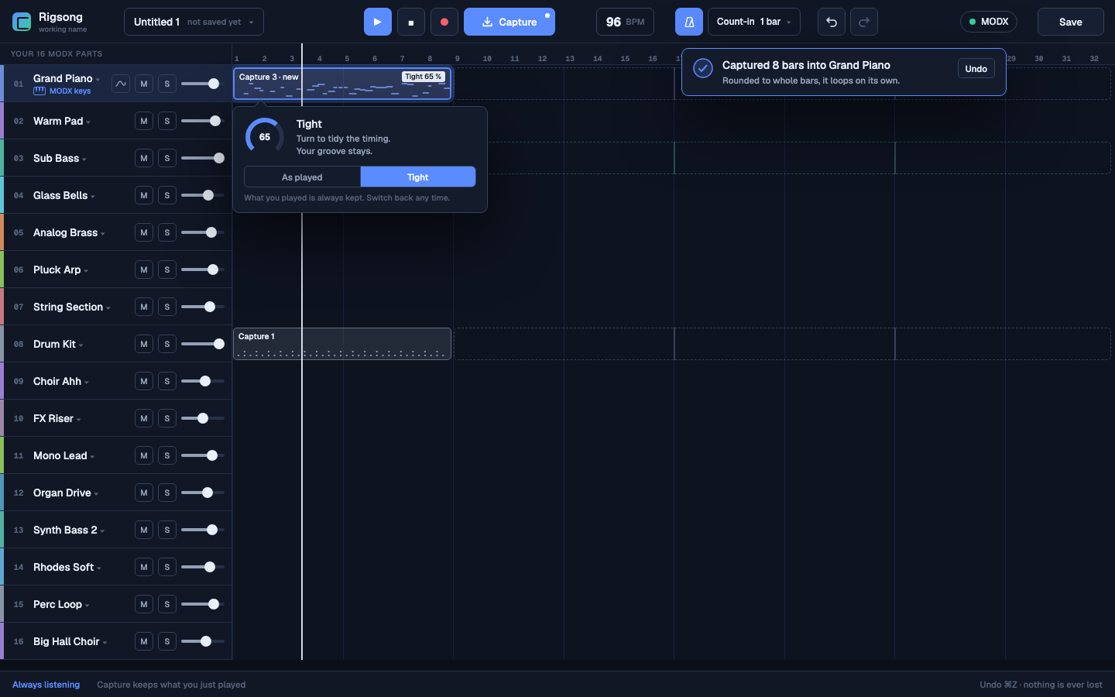The image size is (1115, 697).
Task: Mute the Warm Pad part
Action: (144, 121)
